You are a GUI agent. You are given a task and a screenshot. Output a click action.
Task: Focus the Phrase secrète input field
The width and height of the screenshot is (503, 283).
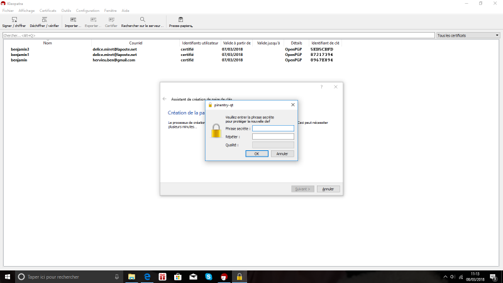[x=273, y=128]
